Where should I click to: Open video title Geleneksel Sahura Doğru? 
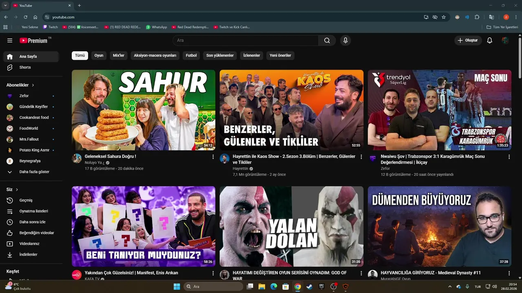pos(111,156)
